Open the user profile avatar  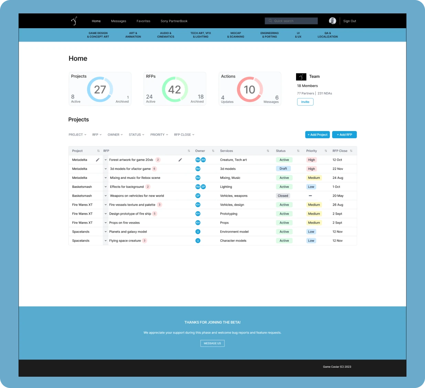point(333,21)
